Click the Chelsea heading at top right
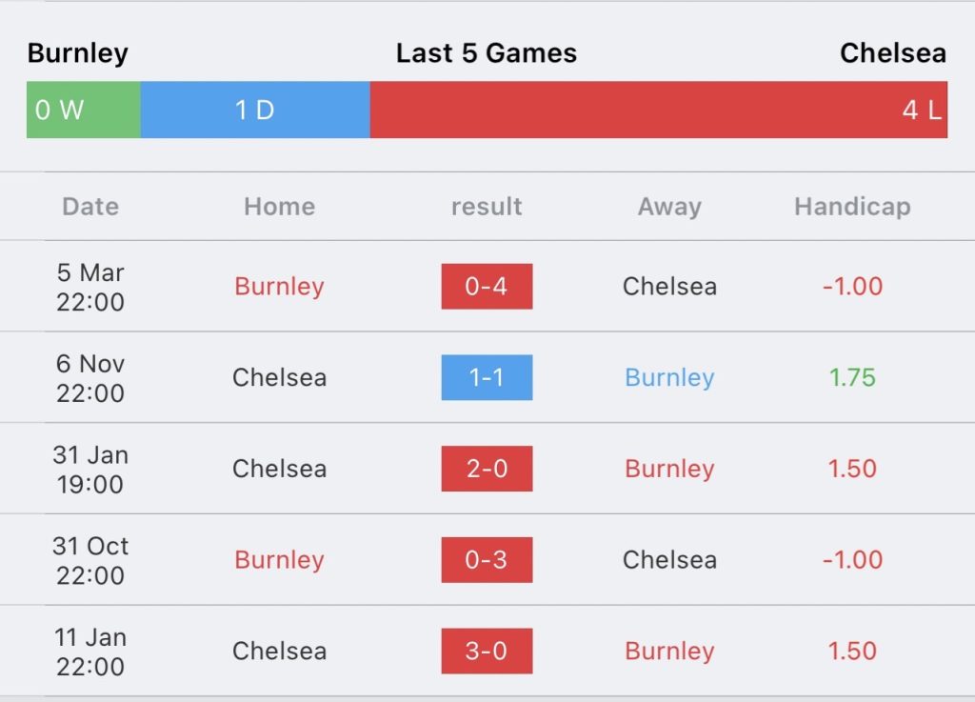This screenshot has width=975, height=702. click(893, 52)
